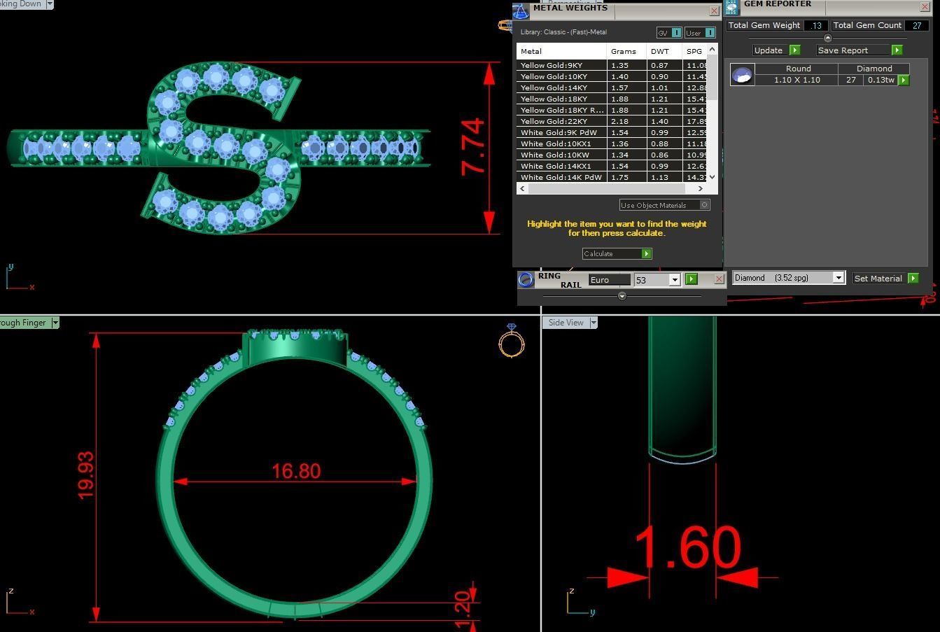The height and width of the screenshot is (632, 940).
Task: Click the Metal Weights scale icon
Action: coord(520,11)
